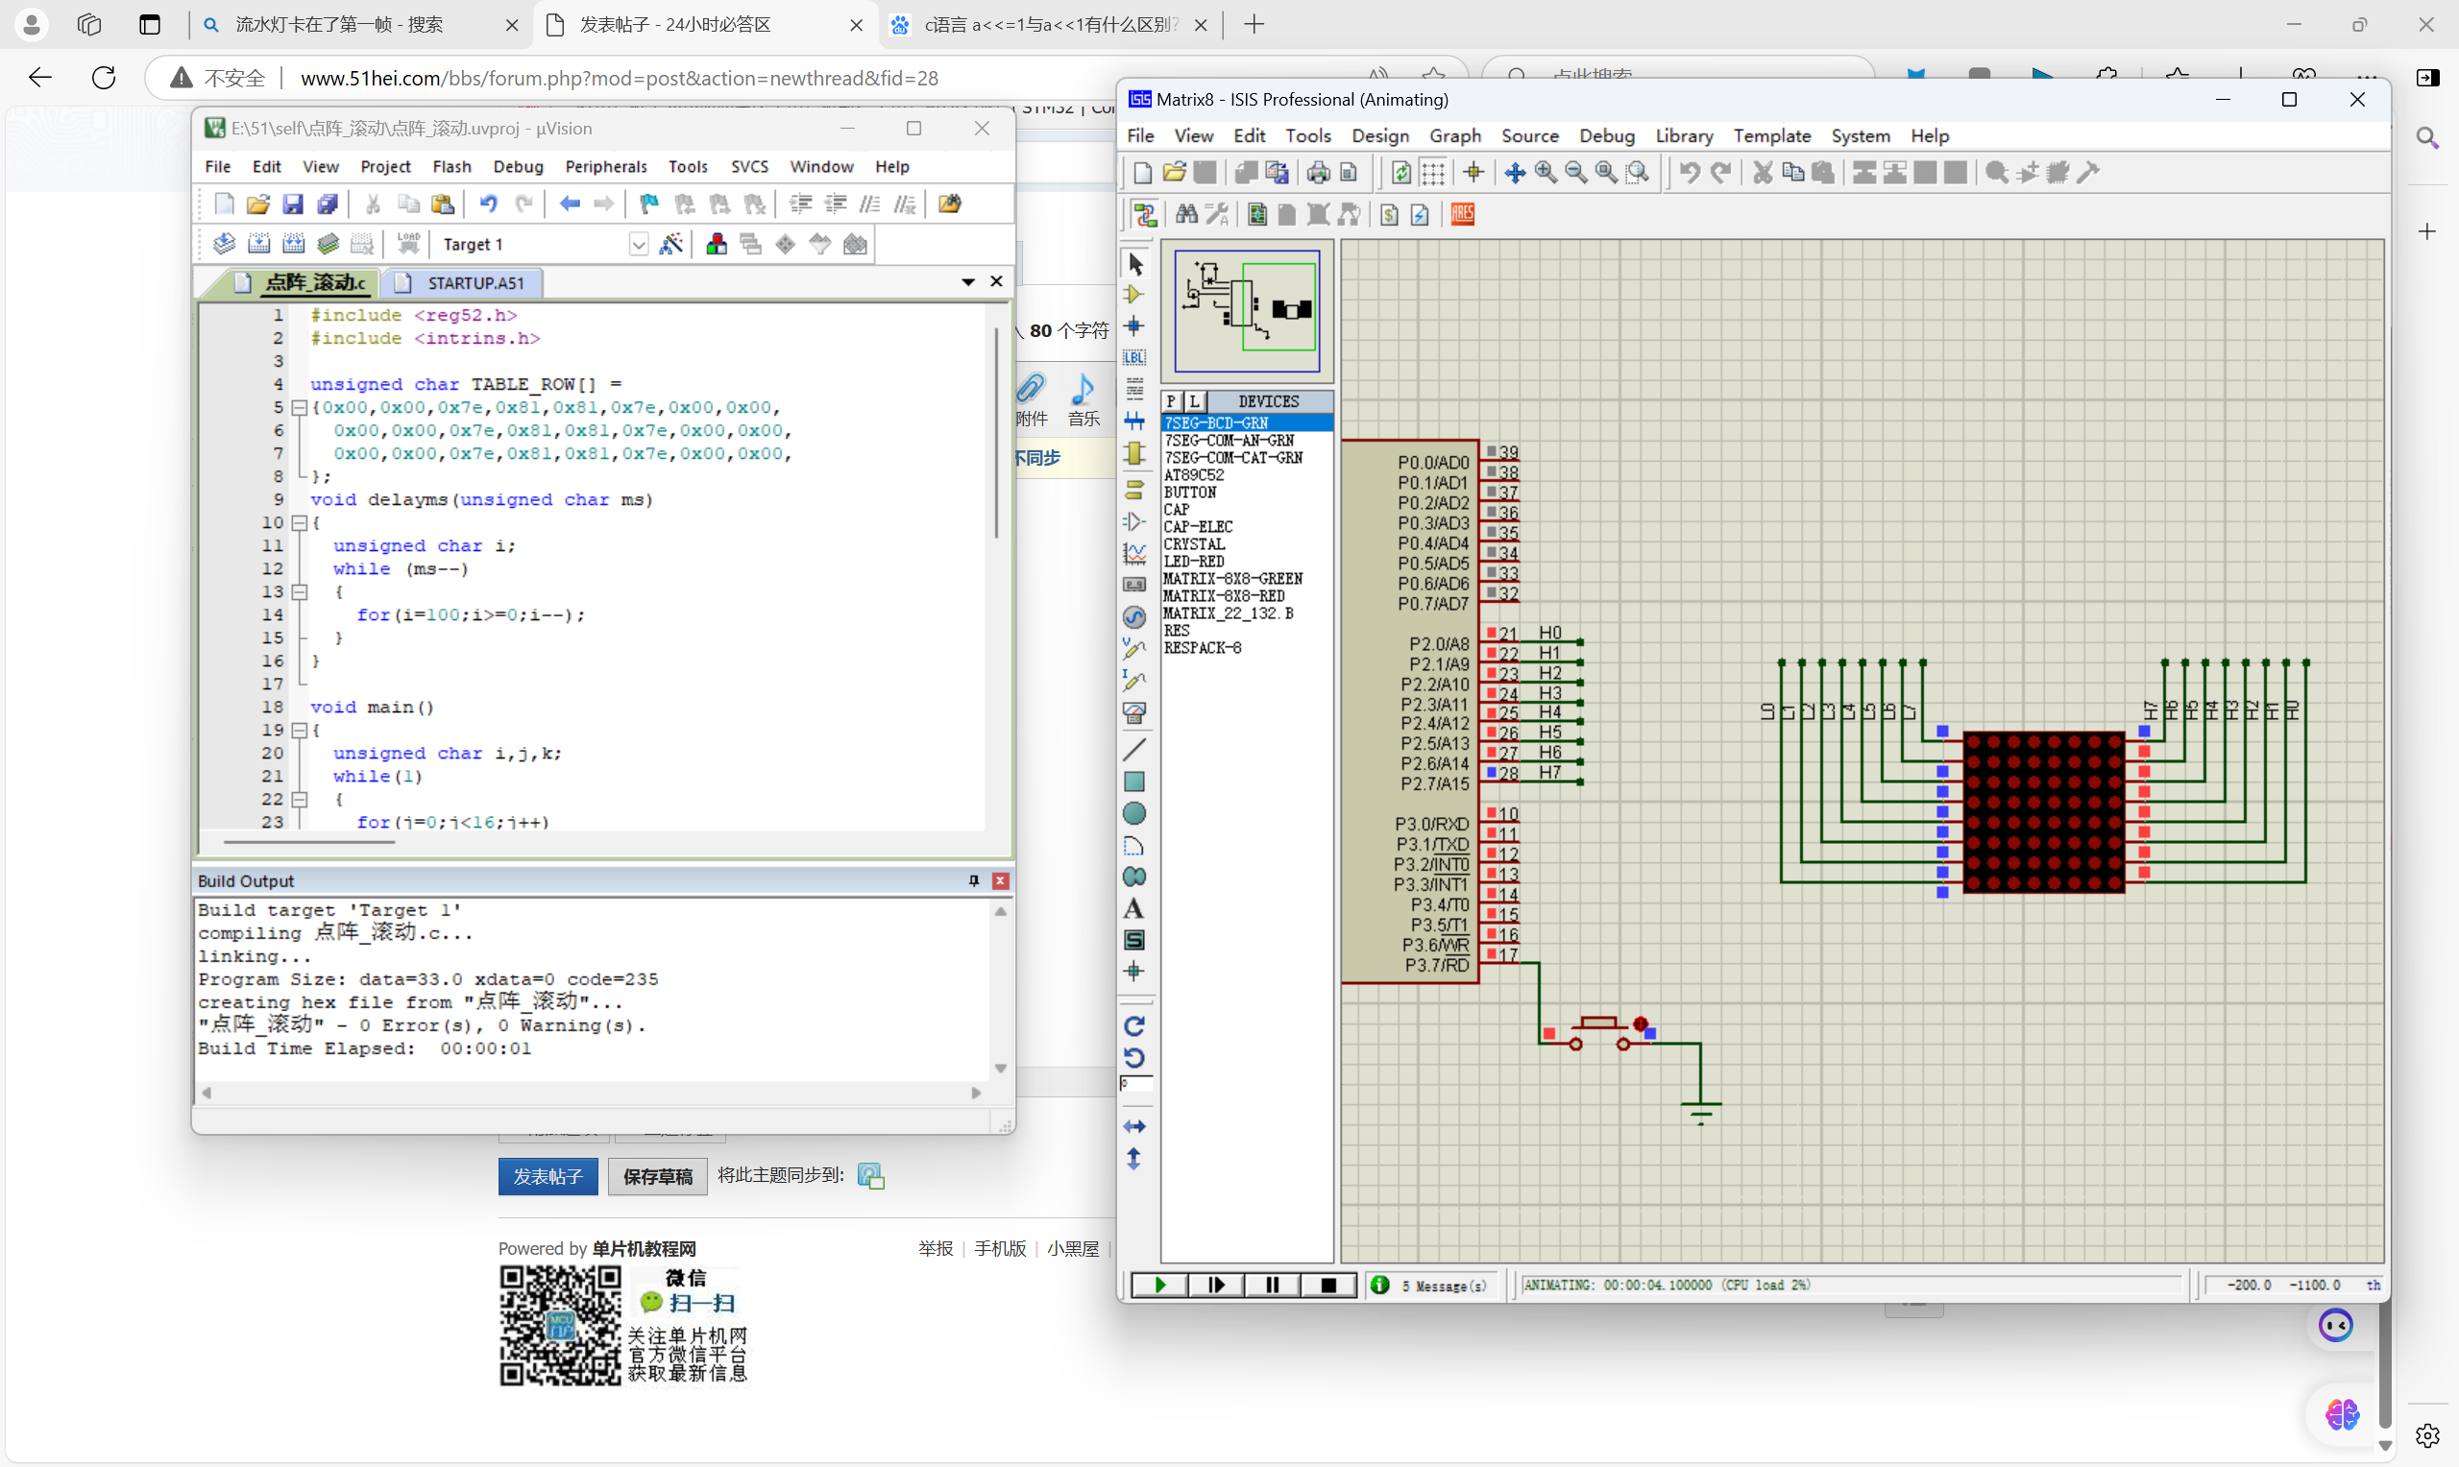The width and height of the screenshot is (2459, 1467).
Task: Collapse the while block fold at line 13
Action: click(299, 592)
